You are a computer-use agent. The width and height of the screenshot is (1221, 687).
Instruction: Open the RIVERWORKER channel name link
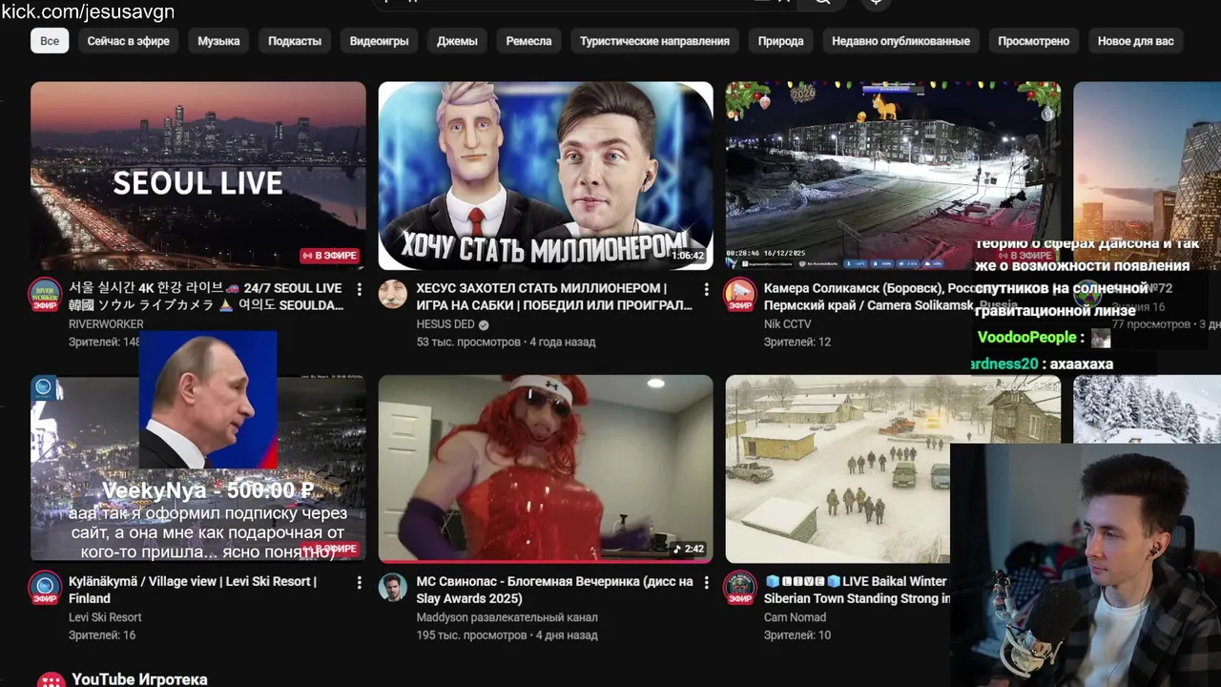pos(106,324)
